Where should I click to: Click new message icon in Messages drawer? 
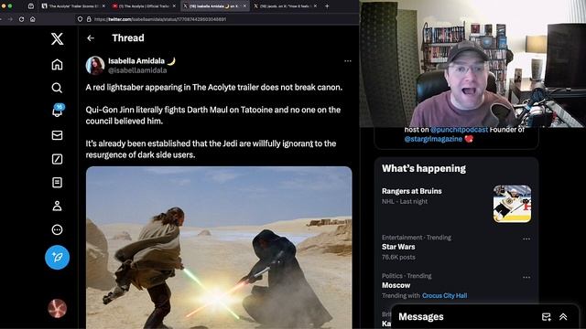click(546, 317)
